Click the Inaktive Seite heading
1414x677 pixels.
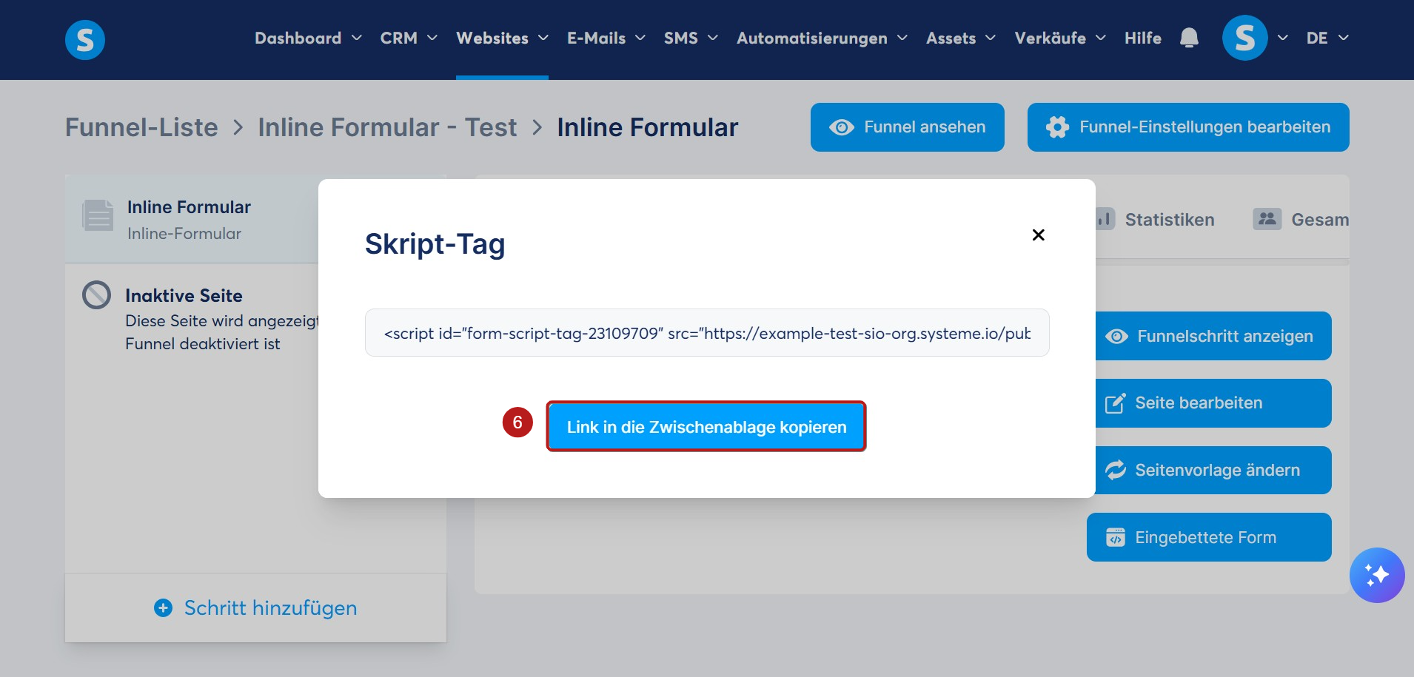point(184,295)
